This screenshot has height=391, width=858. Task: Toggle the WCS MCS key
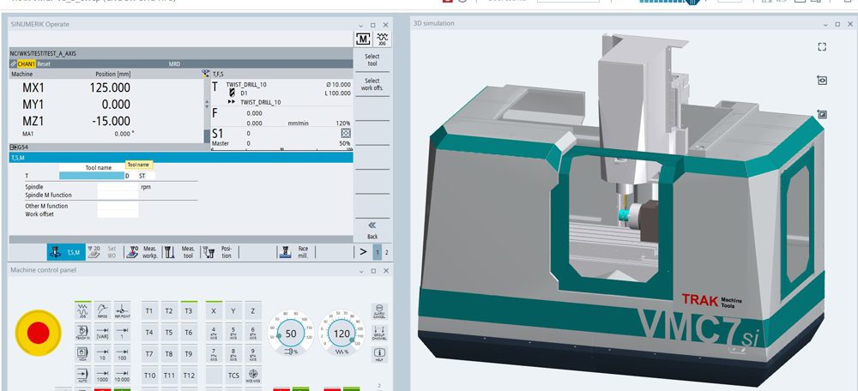click(x=253, y=376)
